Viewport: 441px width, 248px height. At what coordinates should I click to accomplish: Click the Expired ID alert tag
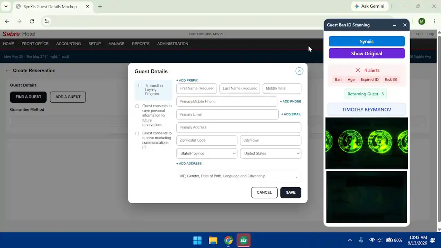pyautogui.click(x=370, y=80)
